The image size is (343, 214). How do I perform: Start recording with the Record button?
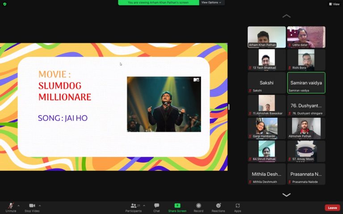tap(198, 208)
